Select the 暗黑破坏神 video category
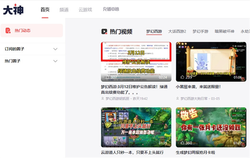 (225, 31)
